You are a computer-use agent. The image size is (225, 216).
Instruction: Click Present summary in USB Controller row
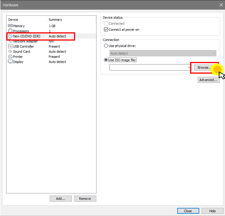pyautogui.click(x=54, y=46)
